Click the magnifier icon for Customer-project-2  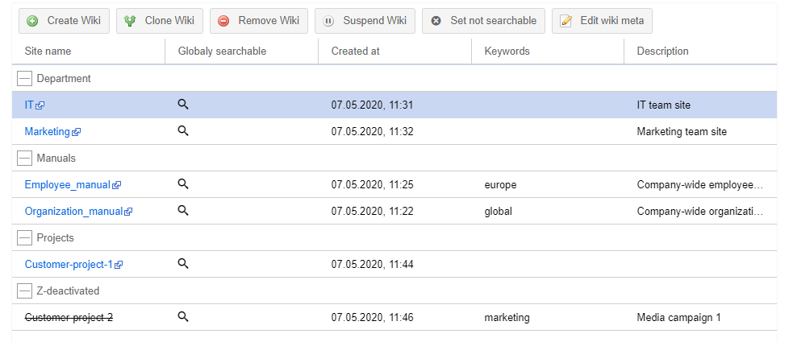pyautogui.click(x=183, y=317)
